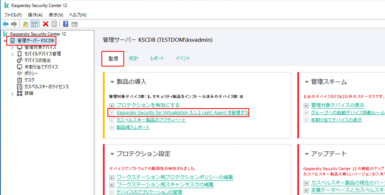Click the デバイスのアプリケーションの管理 link
Image resolution: width=385 pixels, height=195 pixels.
149,192
